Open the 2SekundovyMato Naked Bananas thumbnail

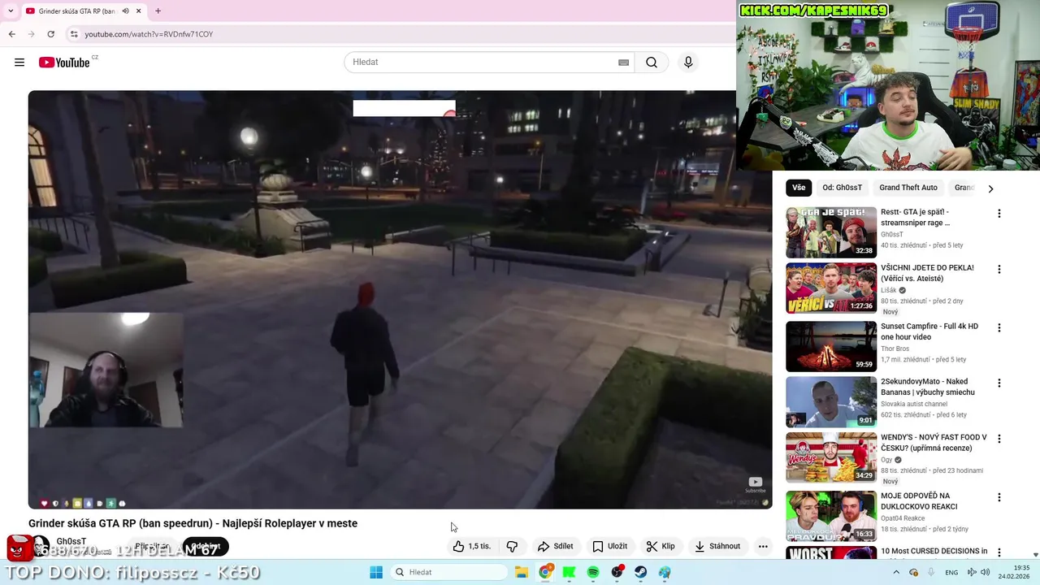tap(831, 401)
